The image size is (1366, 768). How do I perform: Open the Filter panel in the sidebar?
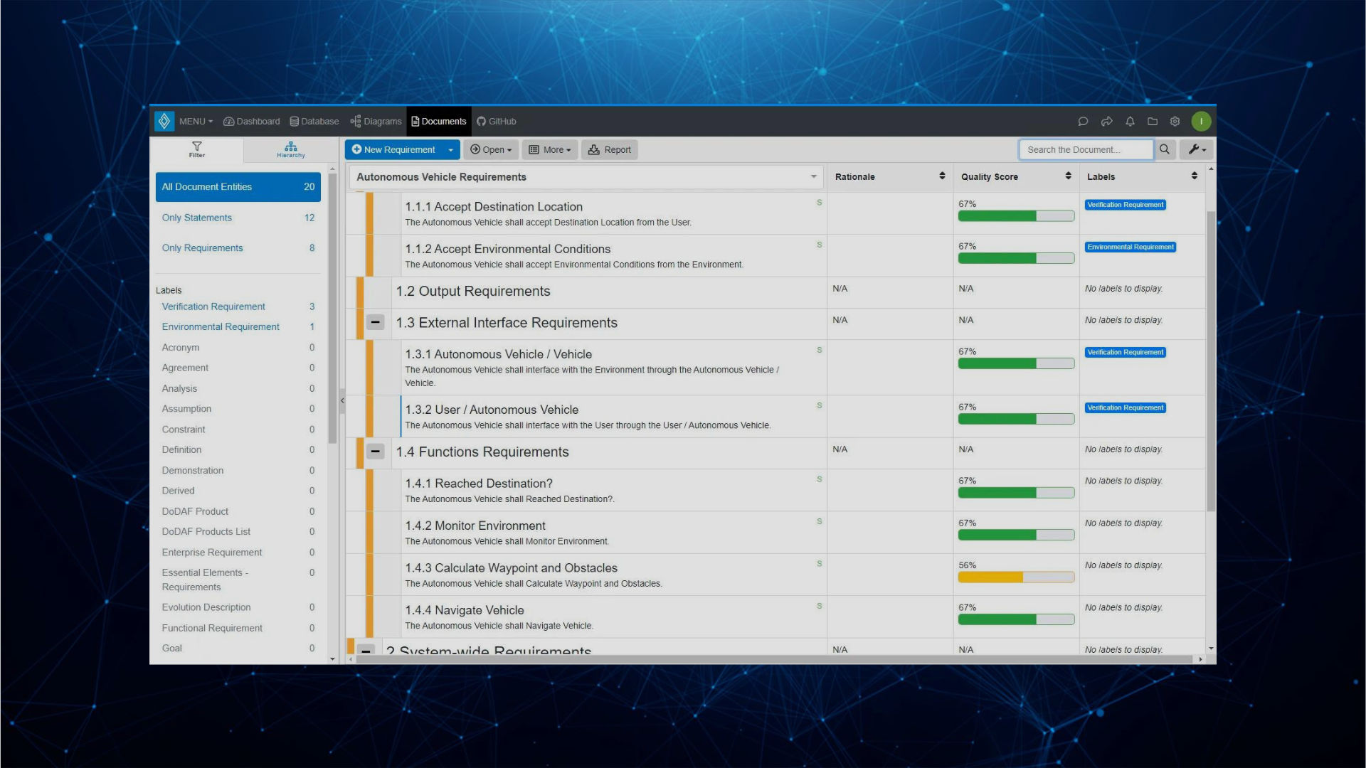tap(197, 150)
